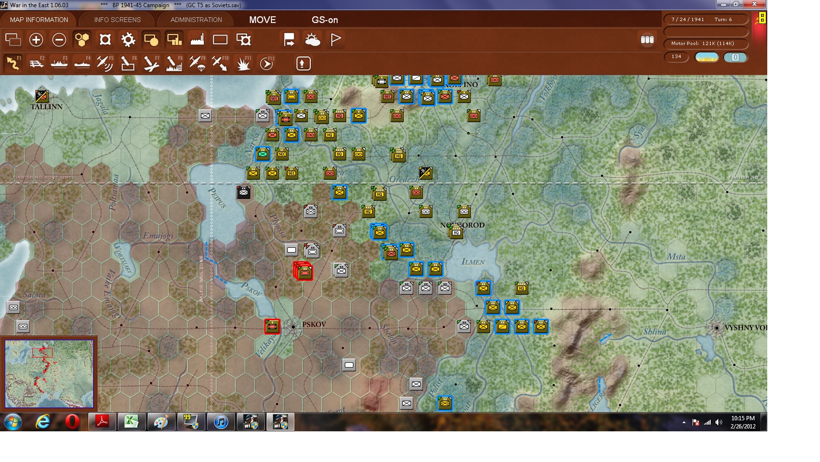Select the F2 rail mode

(x=36, y=63)
